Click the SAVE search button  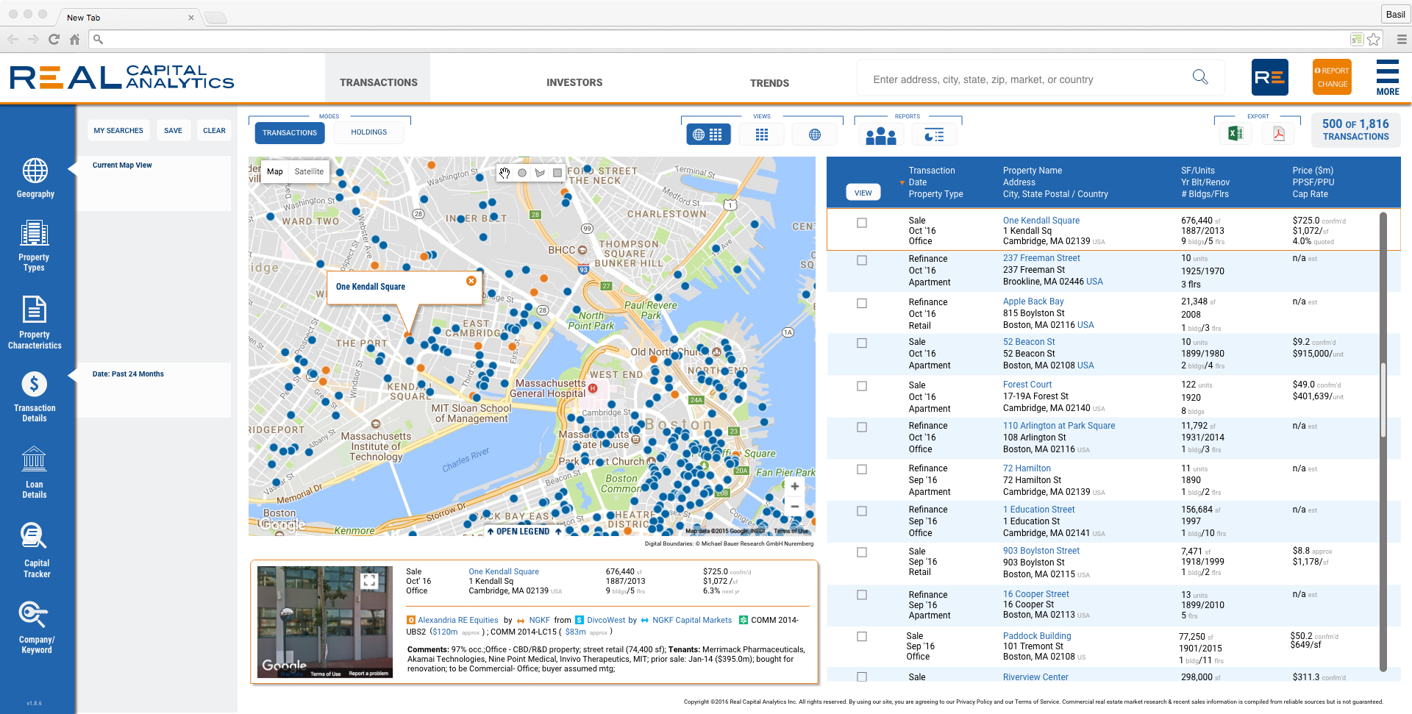[x=173, y=130]
